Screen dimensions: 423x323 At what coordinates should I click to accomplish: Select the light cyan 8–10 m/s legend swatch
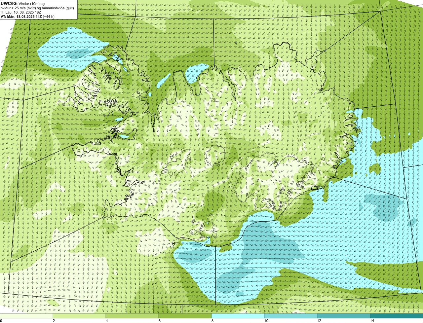(x=238, y=316)
